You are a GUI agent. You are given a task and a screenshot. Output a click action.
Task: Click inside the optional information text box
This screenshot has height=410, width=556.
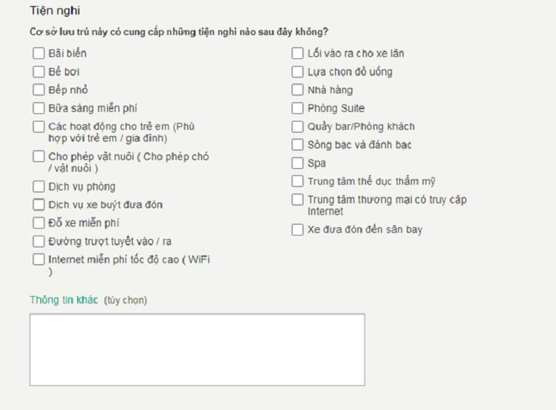(197, 349)
